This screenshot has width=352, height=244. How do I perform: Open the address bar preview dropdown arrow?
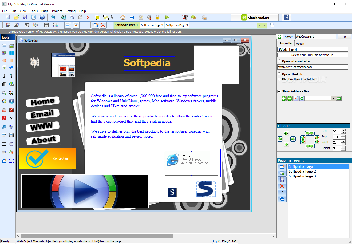point(333,98)
